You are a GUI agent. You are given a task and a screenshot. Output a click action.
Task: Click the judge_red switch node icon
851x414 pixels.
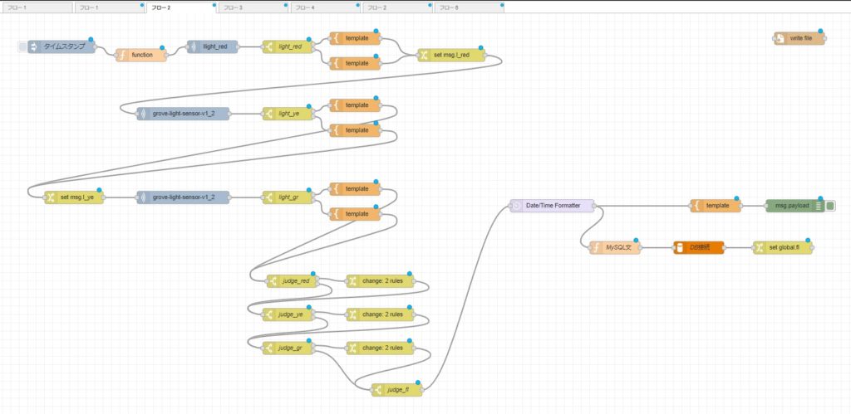(x=271, y=281)
